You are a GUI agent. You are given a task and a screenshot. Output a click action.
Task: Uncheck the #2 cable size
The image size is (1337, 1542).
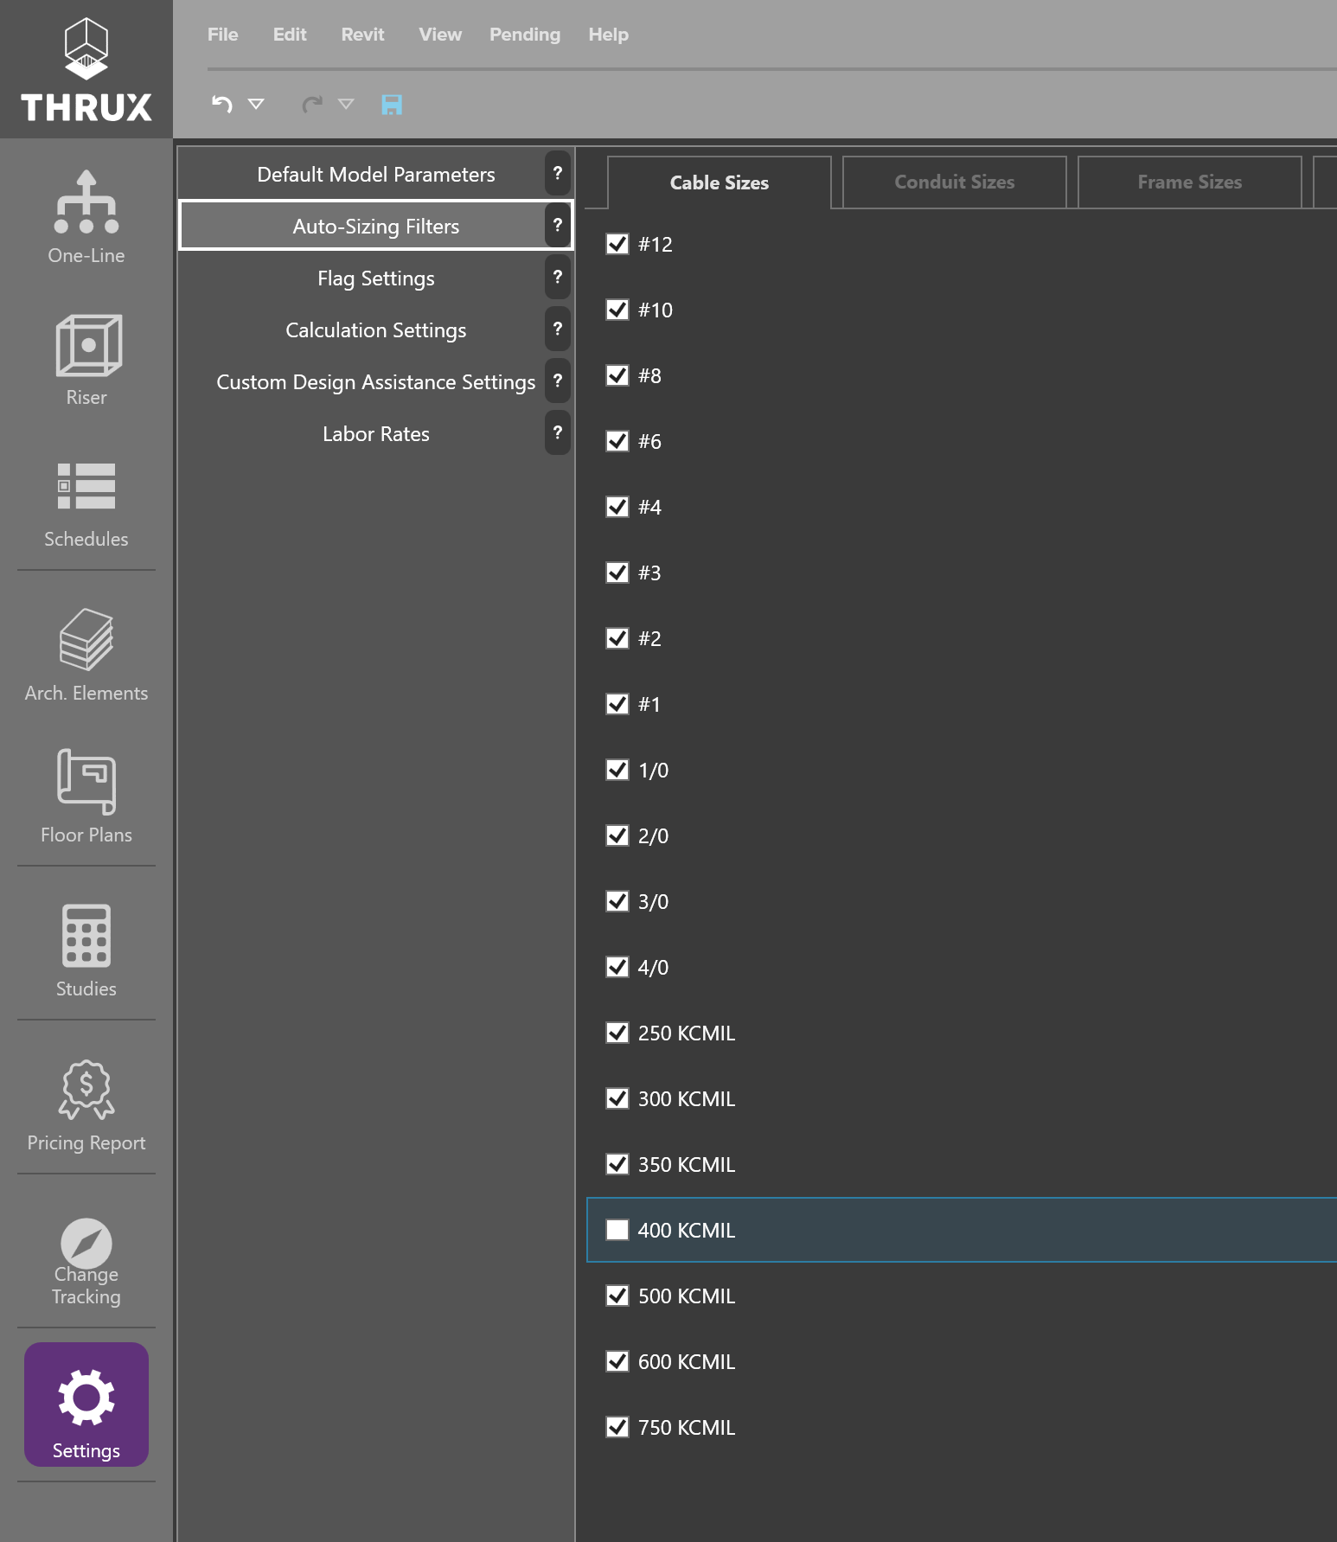pyautogui.click(x=617, y=638)
